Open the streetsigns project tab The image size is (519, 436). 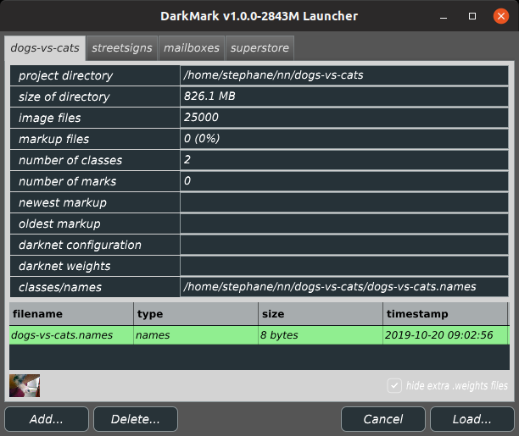[122, 48]
